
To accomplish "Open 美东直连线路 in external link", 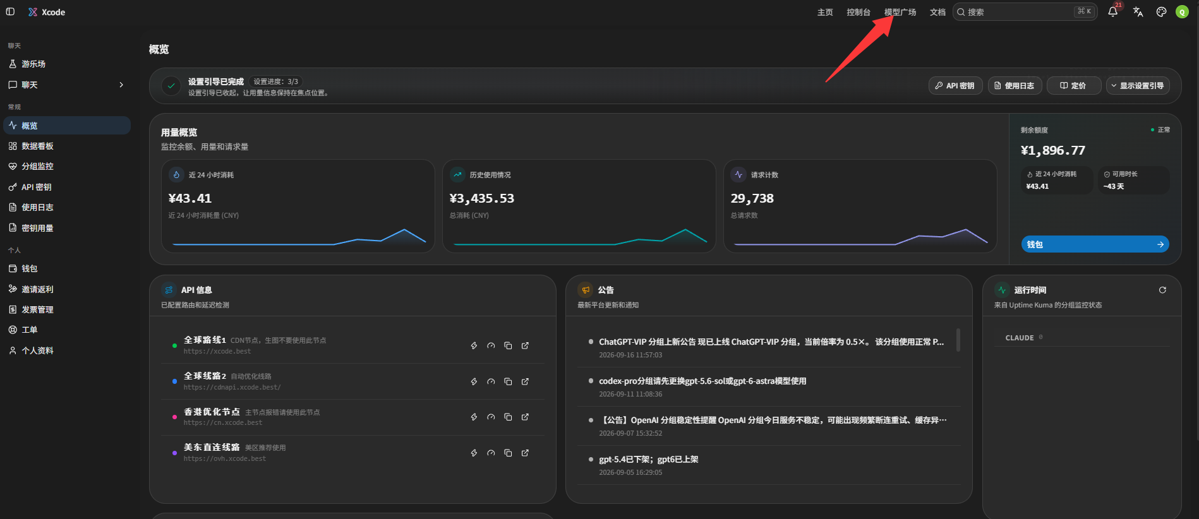I will coord(525,453).
